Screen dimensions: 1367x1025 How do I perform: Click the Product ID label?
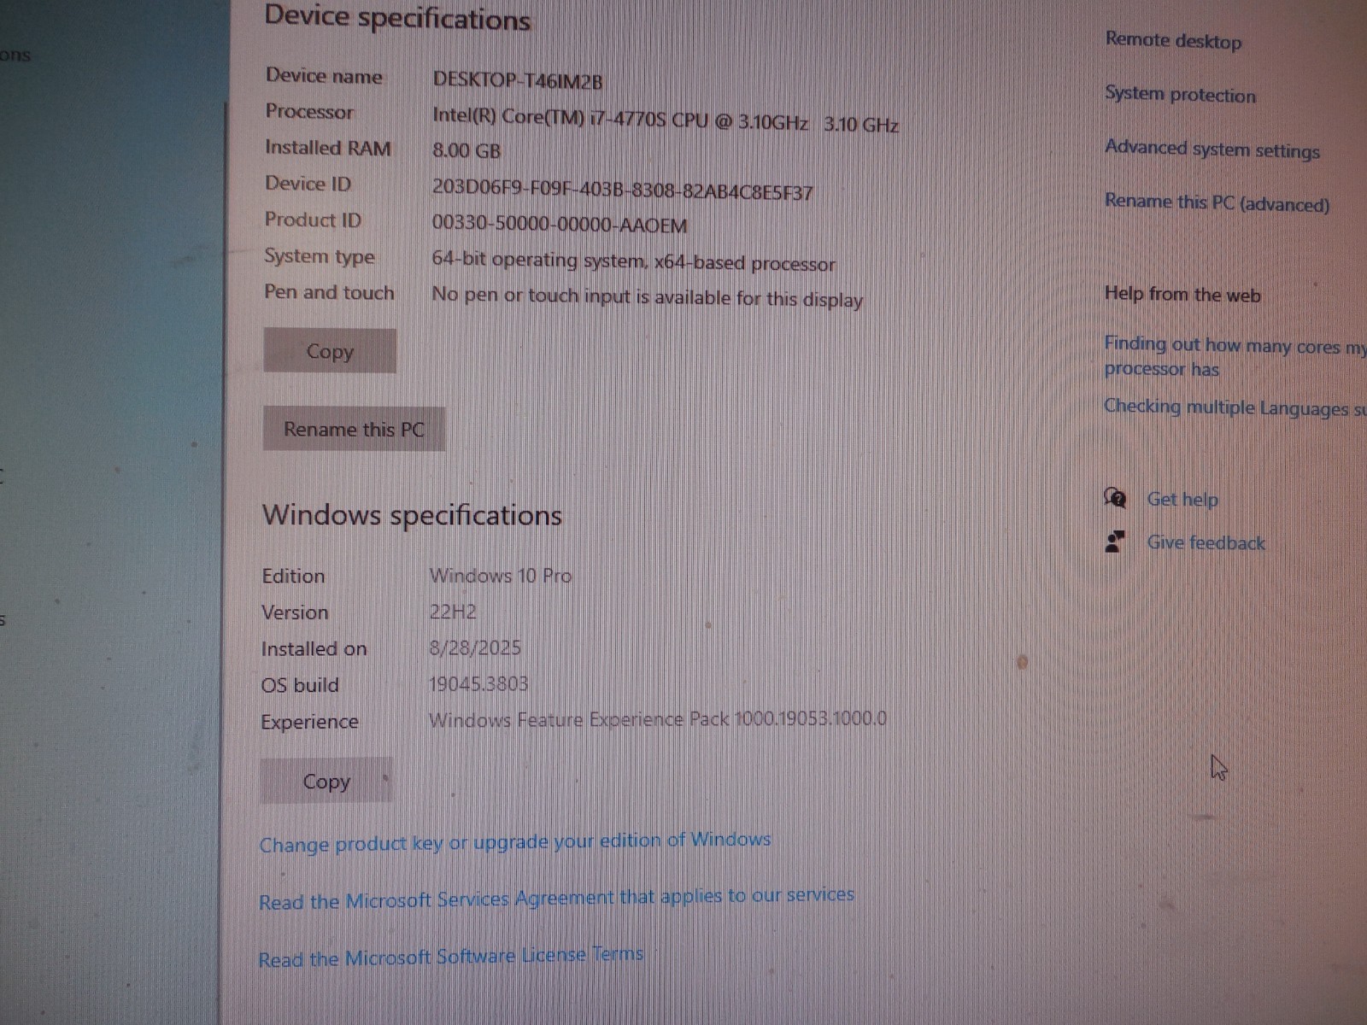coord(313,220)
